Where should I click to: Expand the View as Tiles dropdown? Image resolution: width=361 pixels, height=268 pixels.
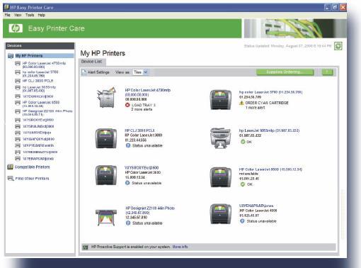coord(146,72)
